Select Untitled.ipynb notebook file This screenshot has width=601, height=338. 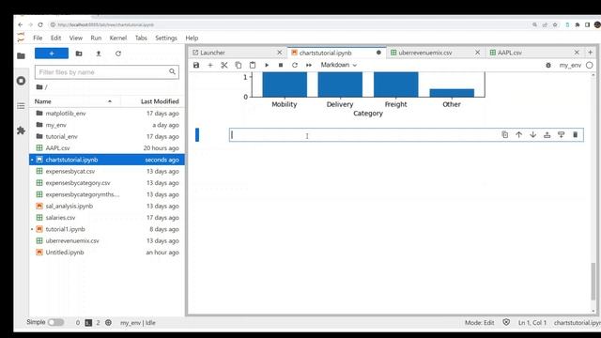pos(106,253)
